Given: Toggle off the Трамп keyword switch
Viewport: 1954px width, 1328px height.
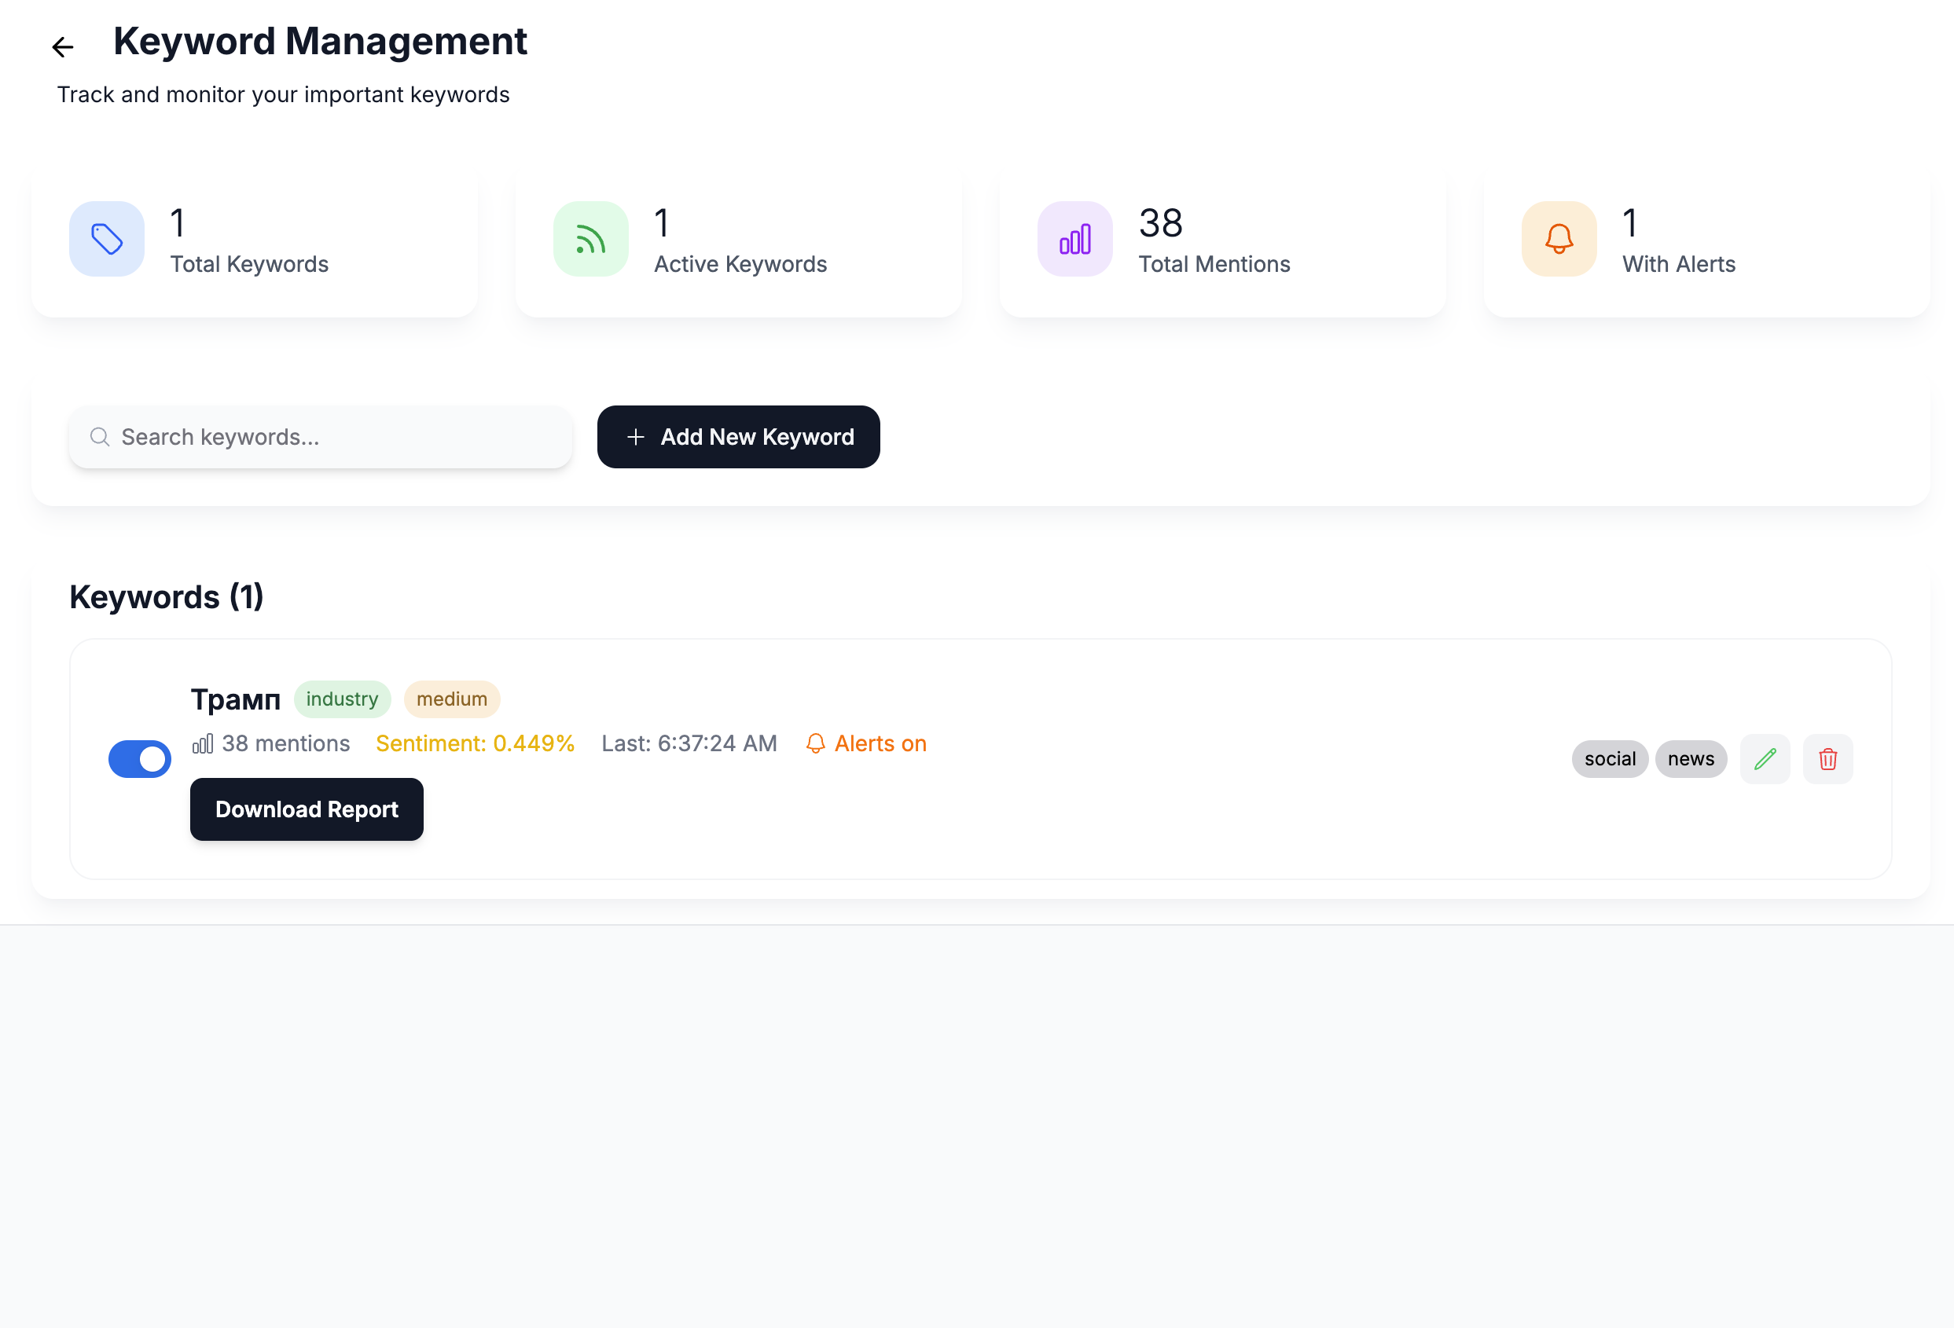Looking at the screenshot, I should click(x=140, y=759).
